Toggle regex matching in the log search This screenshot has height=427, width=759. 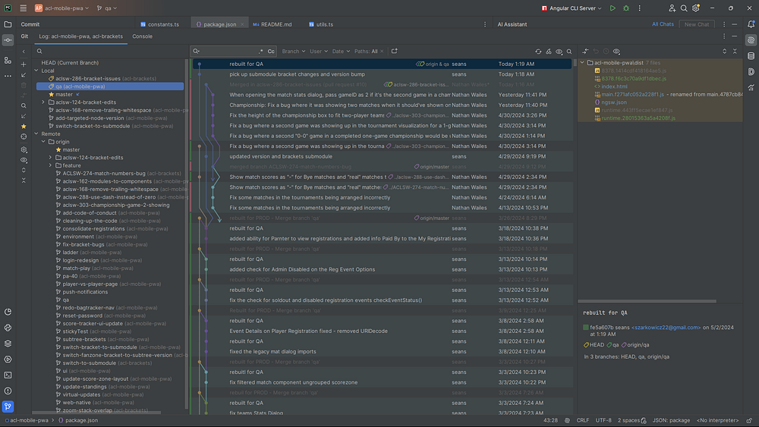pos(260,52)
